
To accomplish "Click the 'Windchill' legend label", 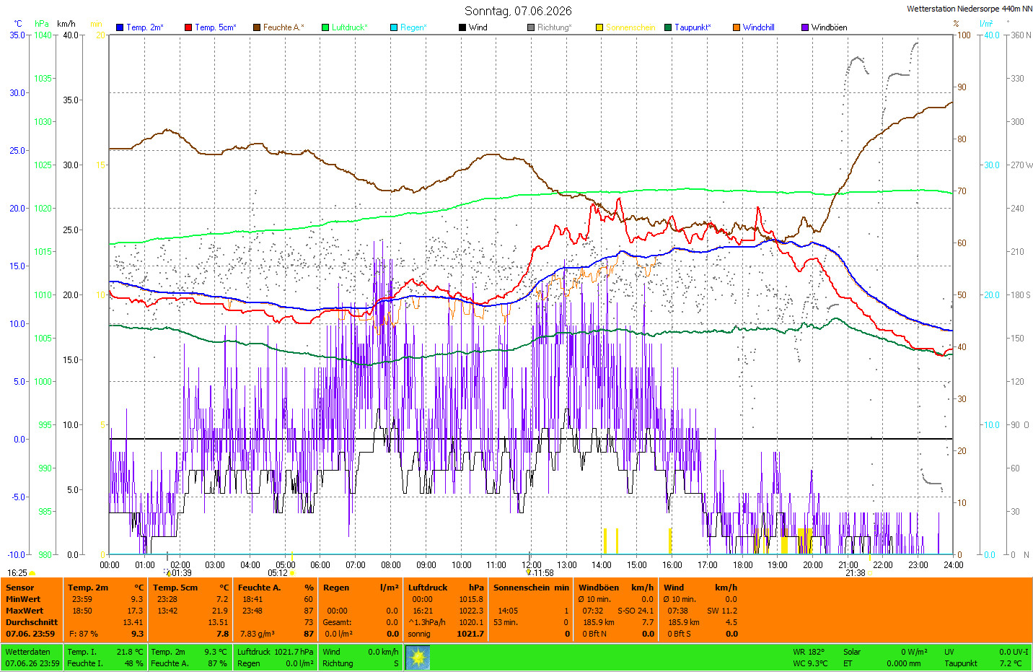I will pos(759,27).
